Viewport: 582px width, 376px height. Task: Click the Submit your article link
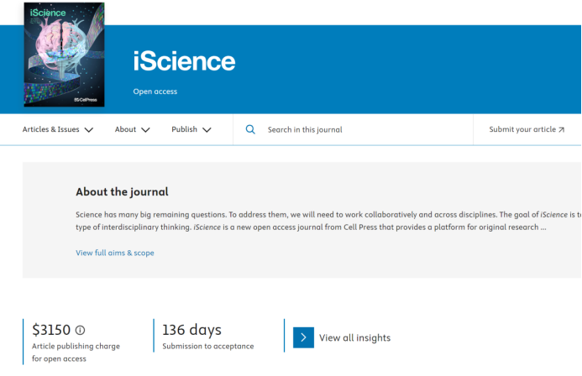tap(522, 130)
